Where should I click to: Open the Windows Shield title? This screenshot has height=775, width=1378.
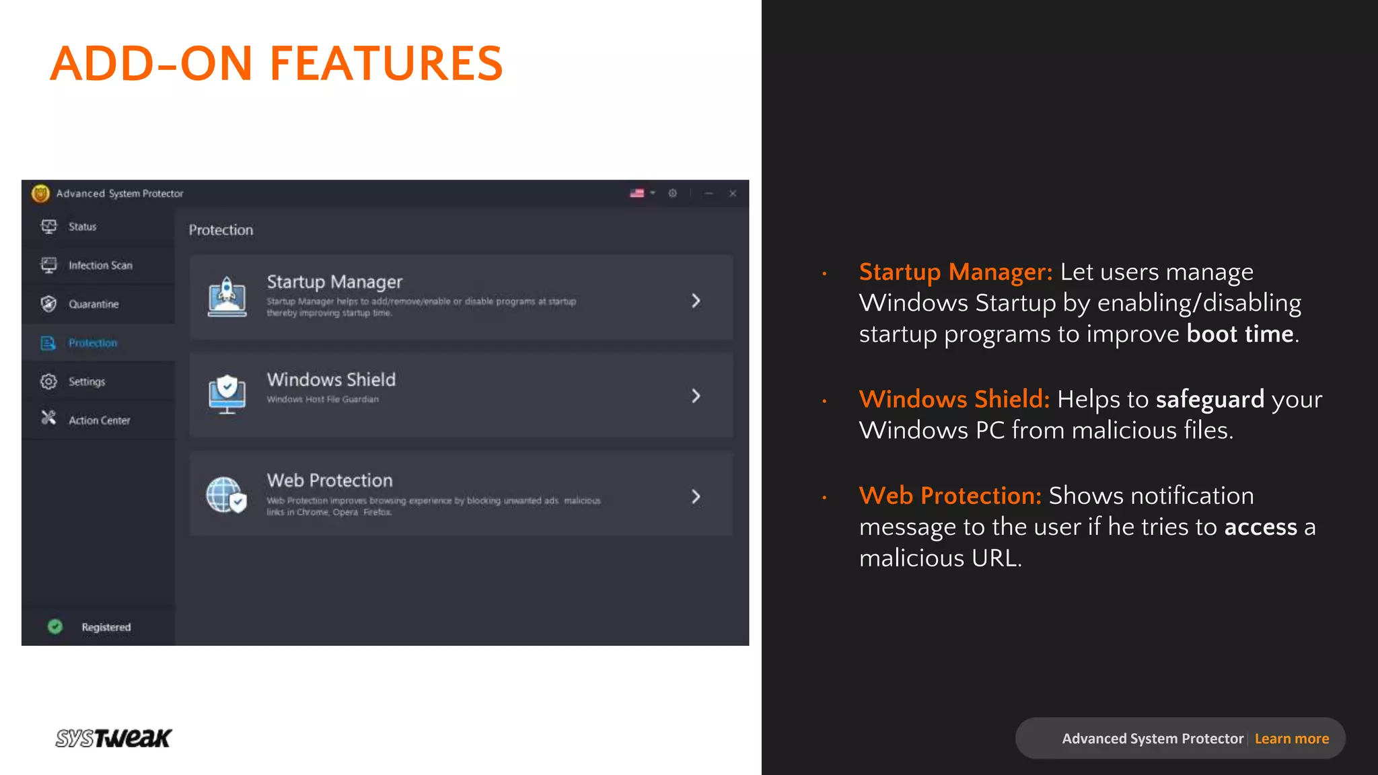[x=331, y=379]
